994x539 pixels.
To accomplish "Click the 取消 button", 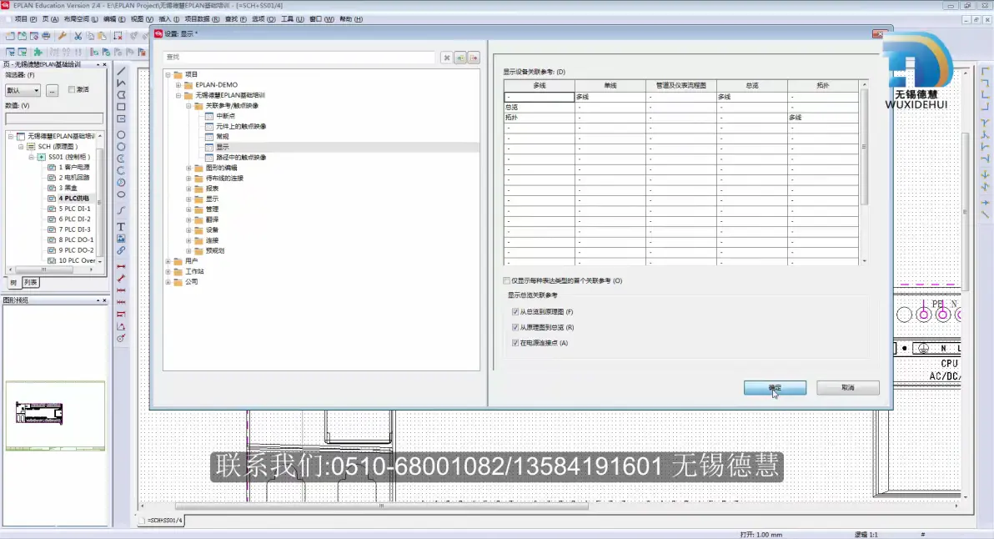I will [x=847, y=387].
